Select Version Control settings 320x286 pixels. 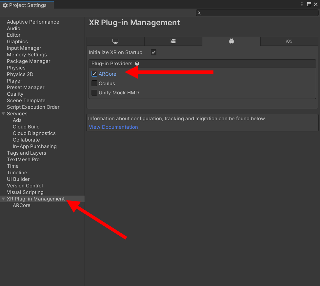(x=25, y=186)
